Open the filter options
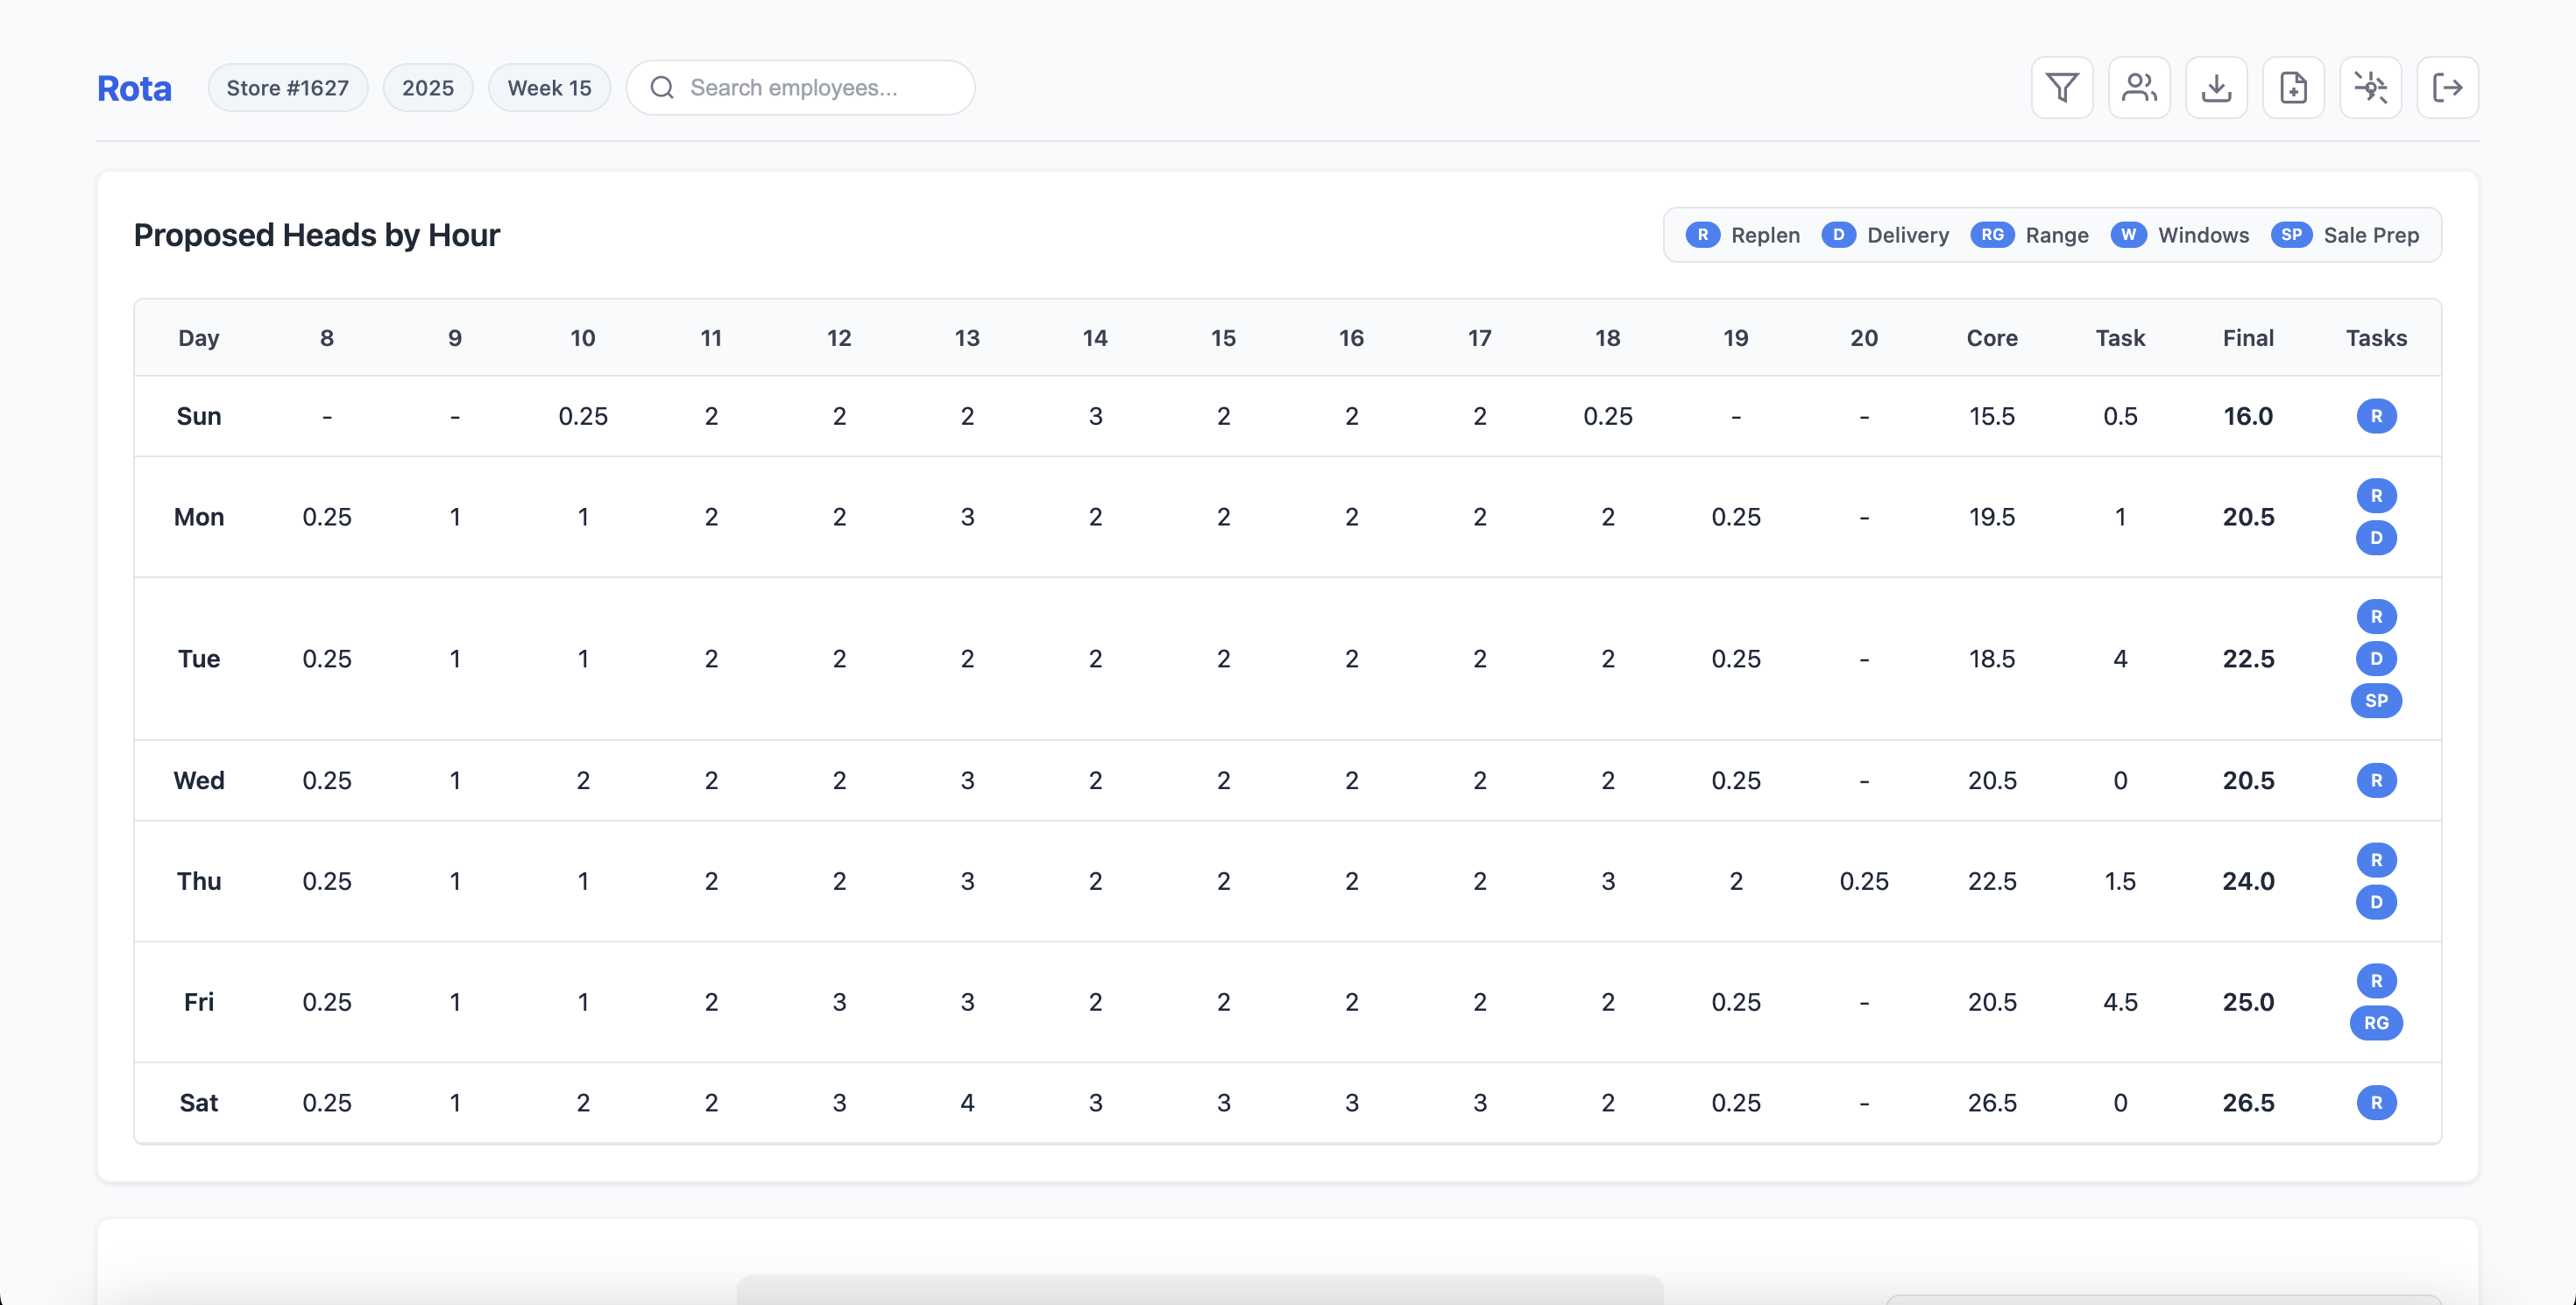Viewport: 2576px width, 1305px height. point(2062,87)
